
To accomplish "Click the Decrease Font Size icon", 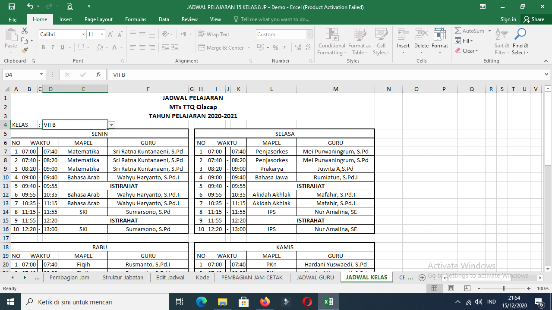I will point(120,34).
